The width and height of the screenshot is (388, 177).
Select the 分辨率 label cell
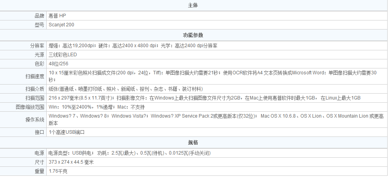[x=23, y=46]
